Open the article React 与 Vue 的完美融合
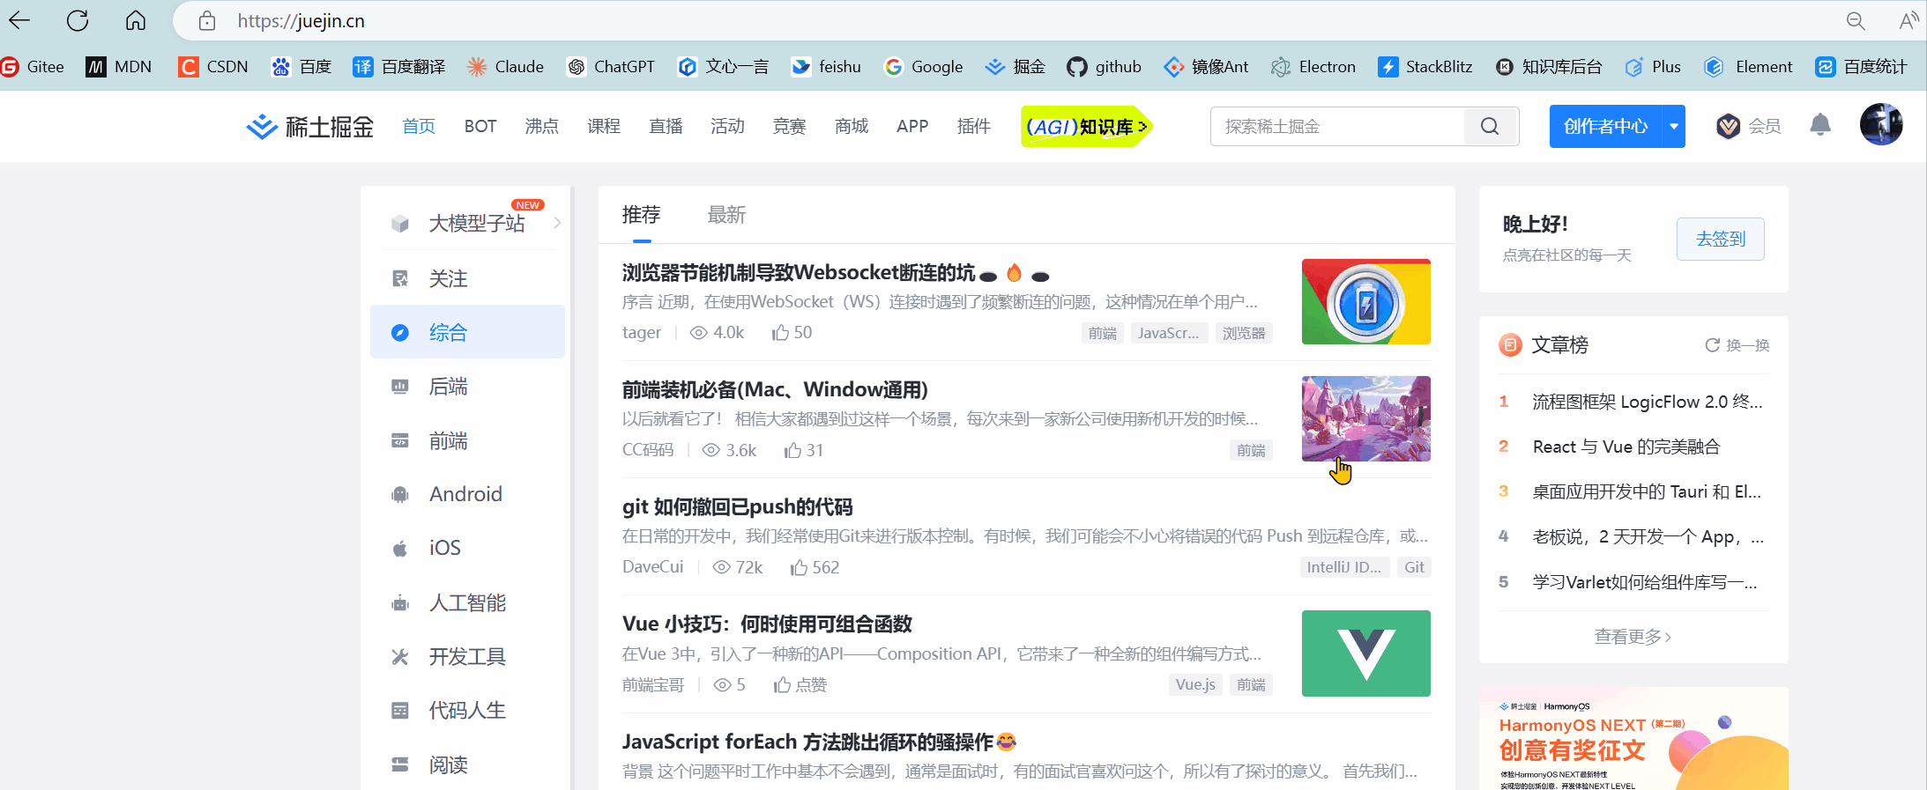Image resolution: width=1927 pixels, height=790 pixels. (x=1626, y=447)
